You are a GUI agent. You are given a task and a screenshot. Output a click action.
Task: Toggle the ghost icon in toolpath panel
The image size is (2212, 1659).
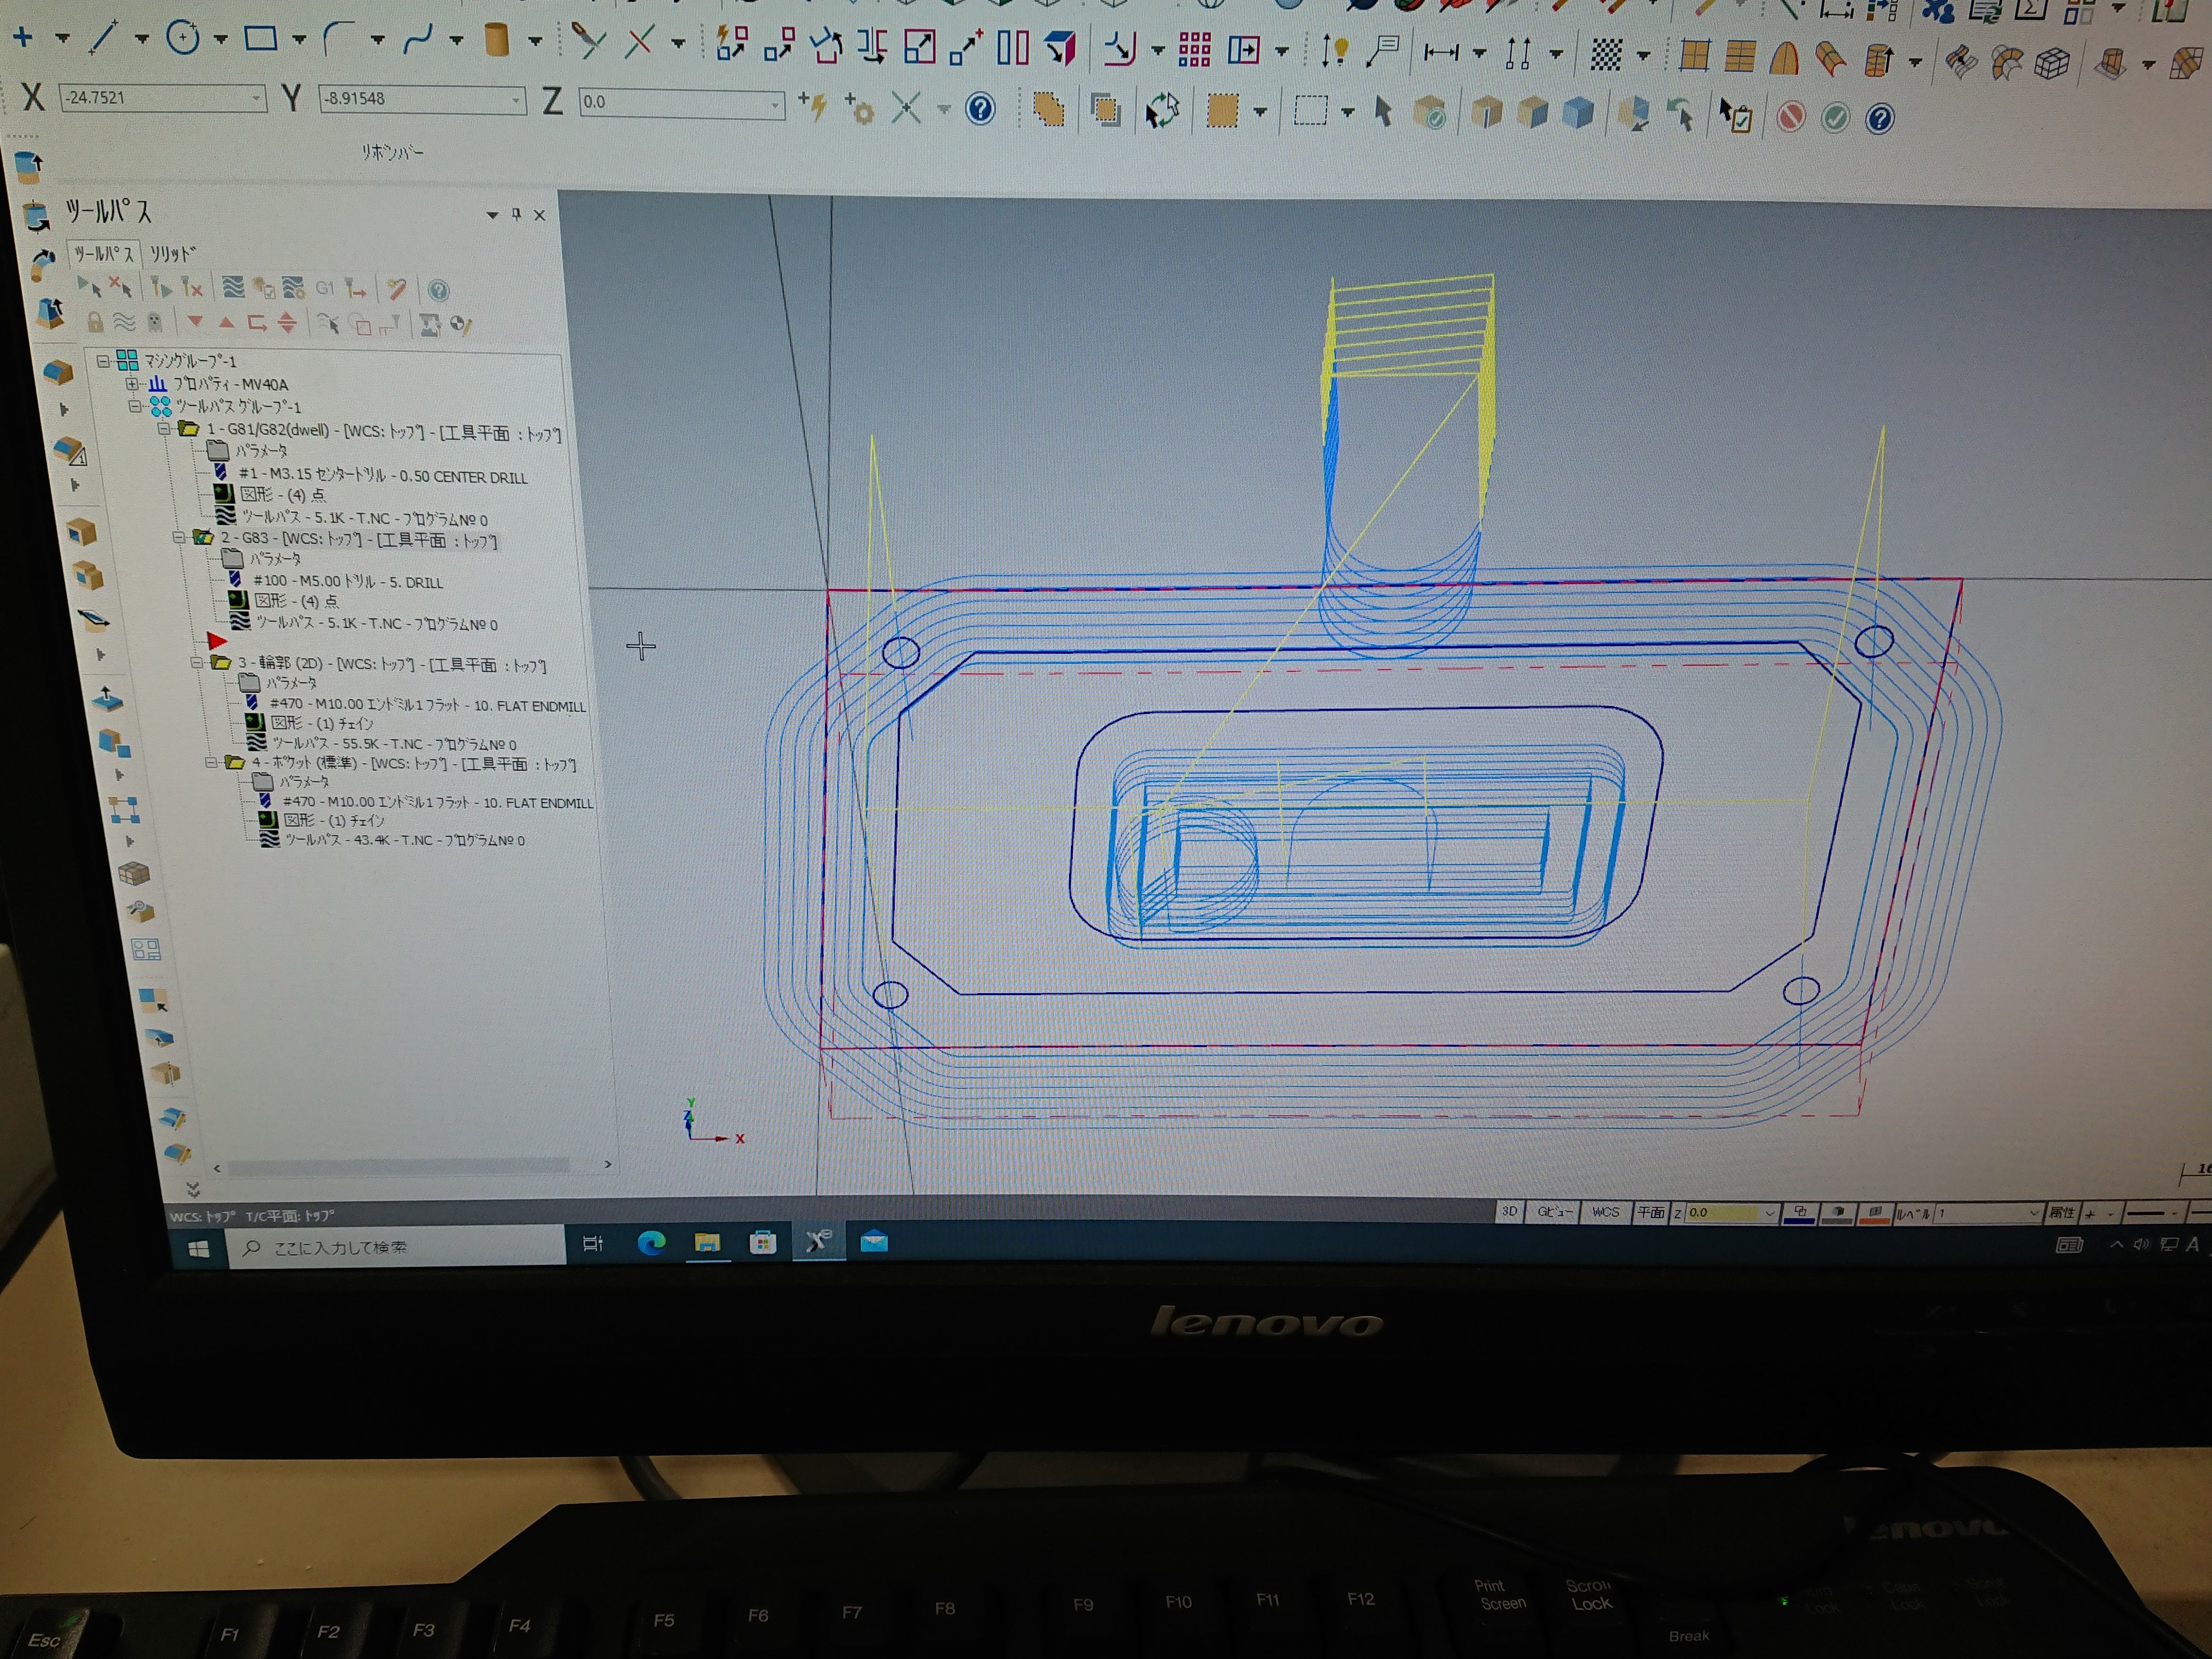154,322
